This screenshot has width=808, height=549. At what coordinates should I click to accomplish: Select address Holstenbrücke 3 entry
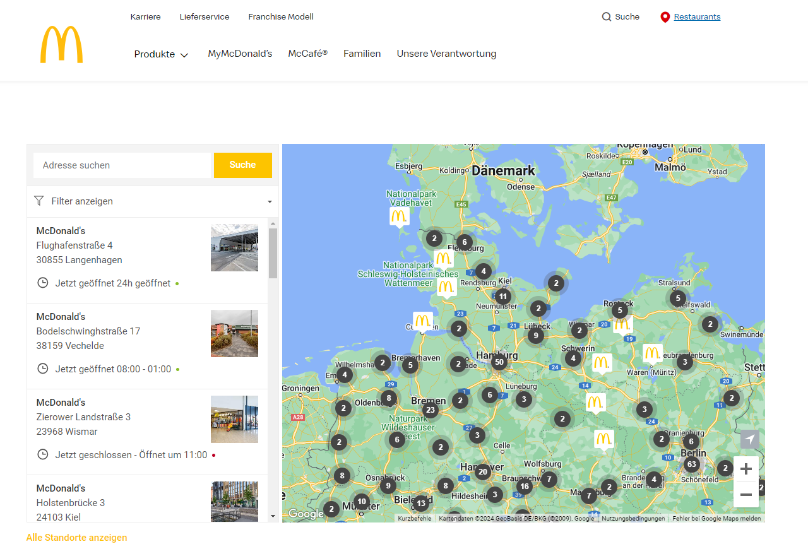click(x=71, y=503)
